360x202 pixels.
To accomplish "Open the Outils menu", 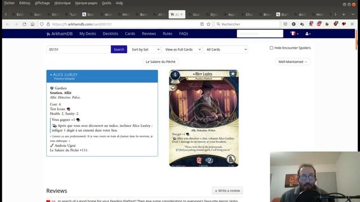I will [106, 3].
